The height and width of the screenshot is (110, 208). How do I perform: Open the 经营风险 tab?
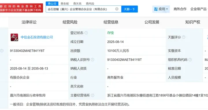70,22
